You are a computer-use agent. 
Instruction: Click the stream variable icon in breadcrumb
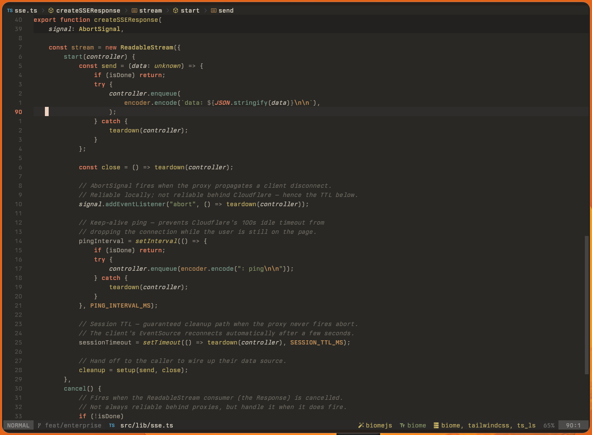(x=134, y=10)
